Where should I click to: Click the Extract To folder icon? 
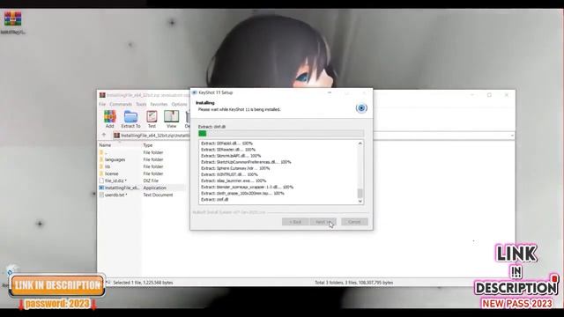(130, 117)
